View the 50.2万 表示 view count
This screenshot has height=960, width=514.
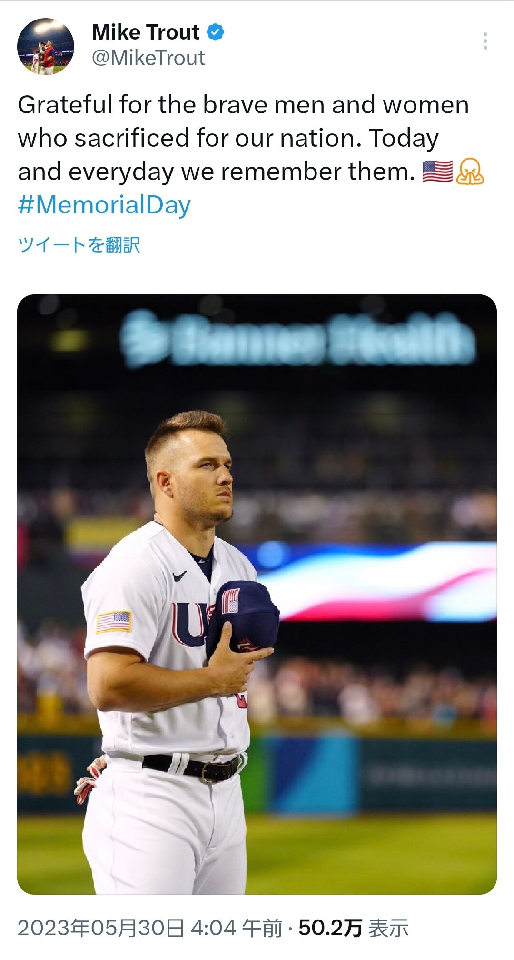pyautogui.click(x=353, y=928)
